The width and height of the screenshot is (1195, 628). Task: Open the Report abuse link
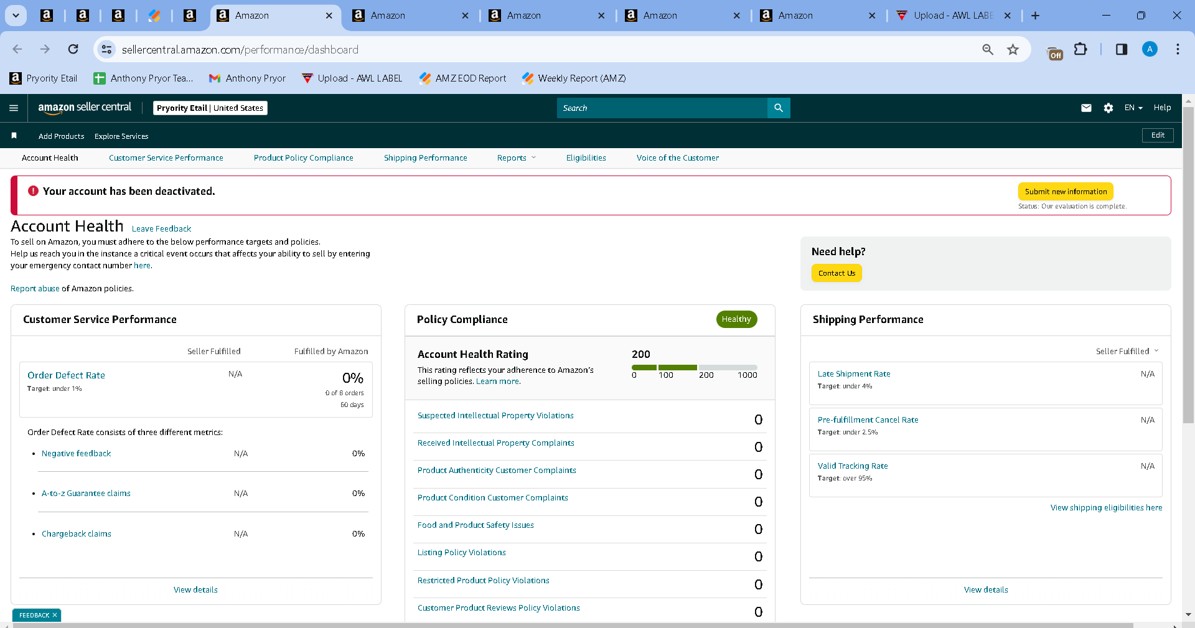tap(35, 289)
